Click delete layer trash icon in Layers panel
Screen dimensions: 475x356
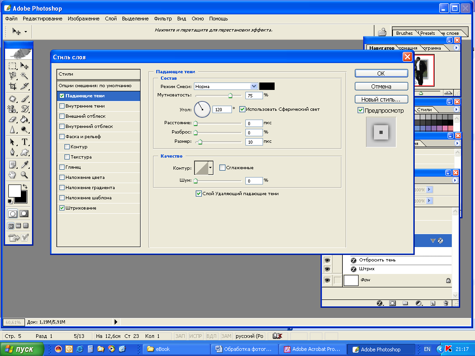point(446,303)
